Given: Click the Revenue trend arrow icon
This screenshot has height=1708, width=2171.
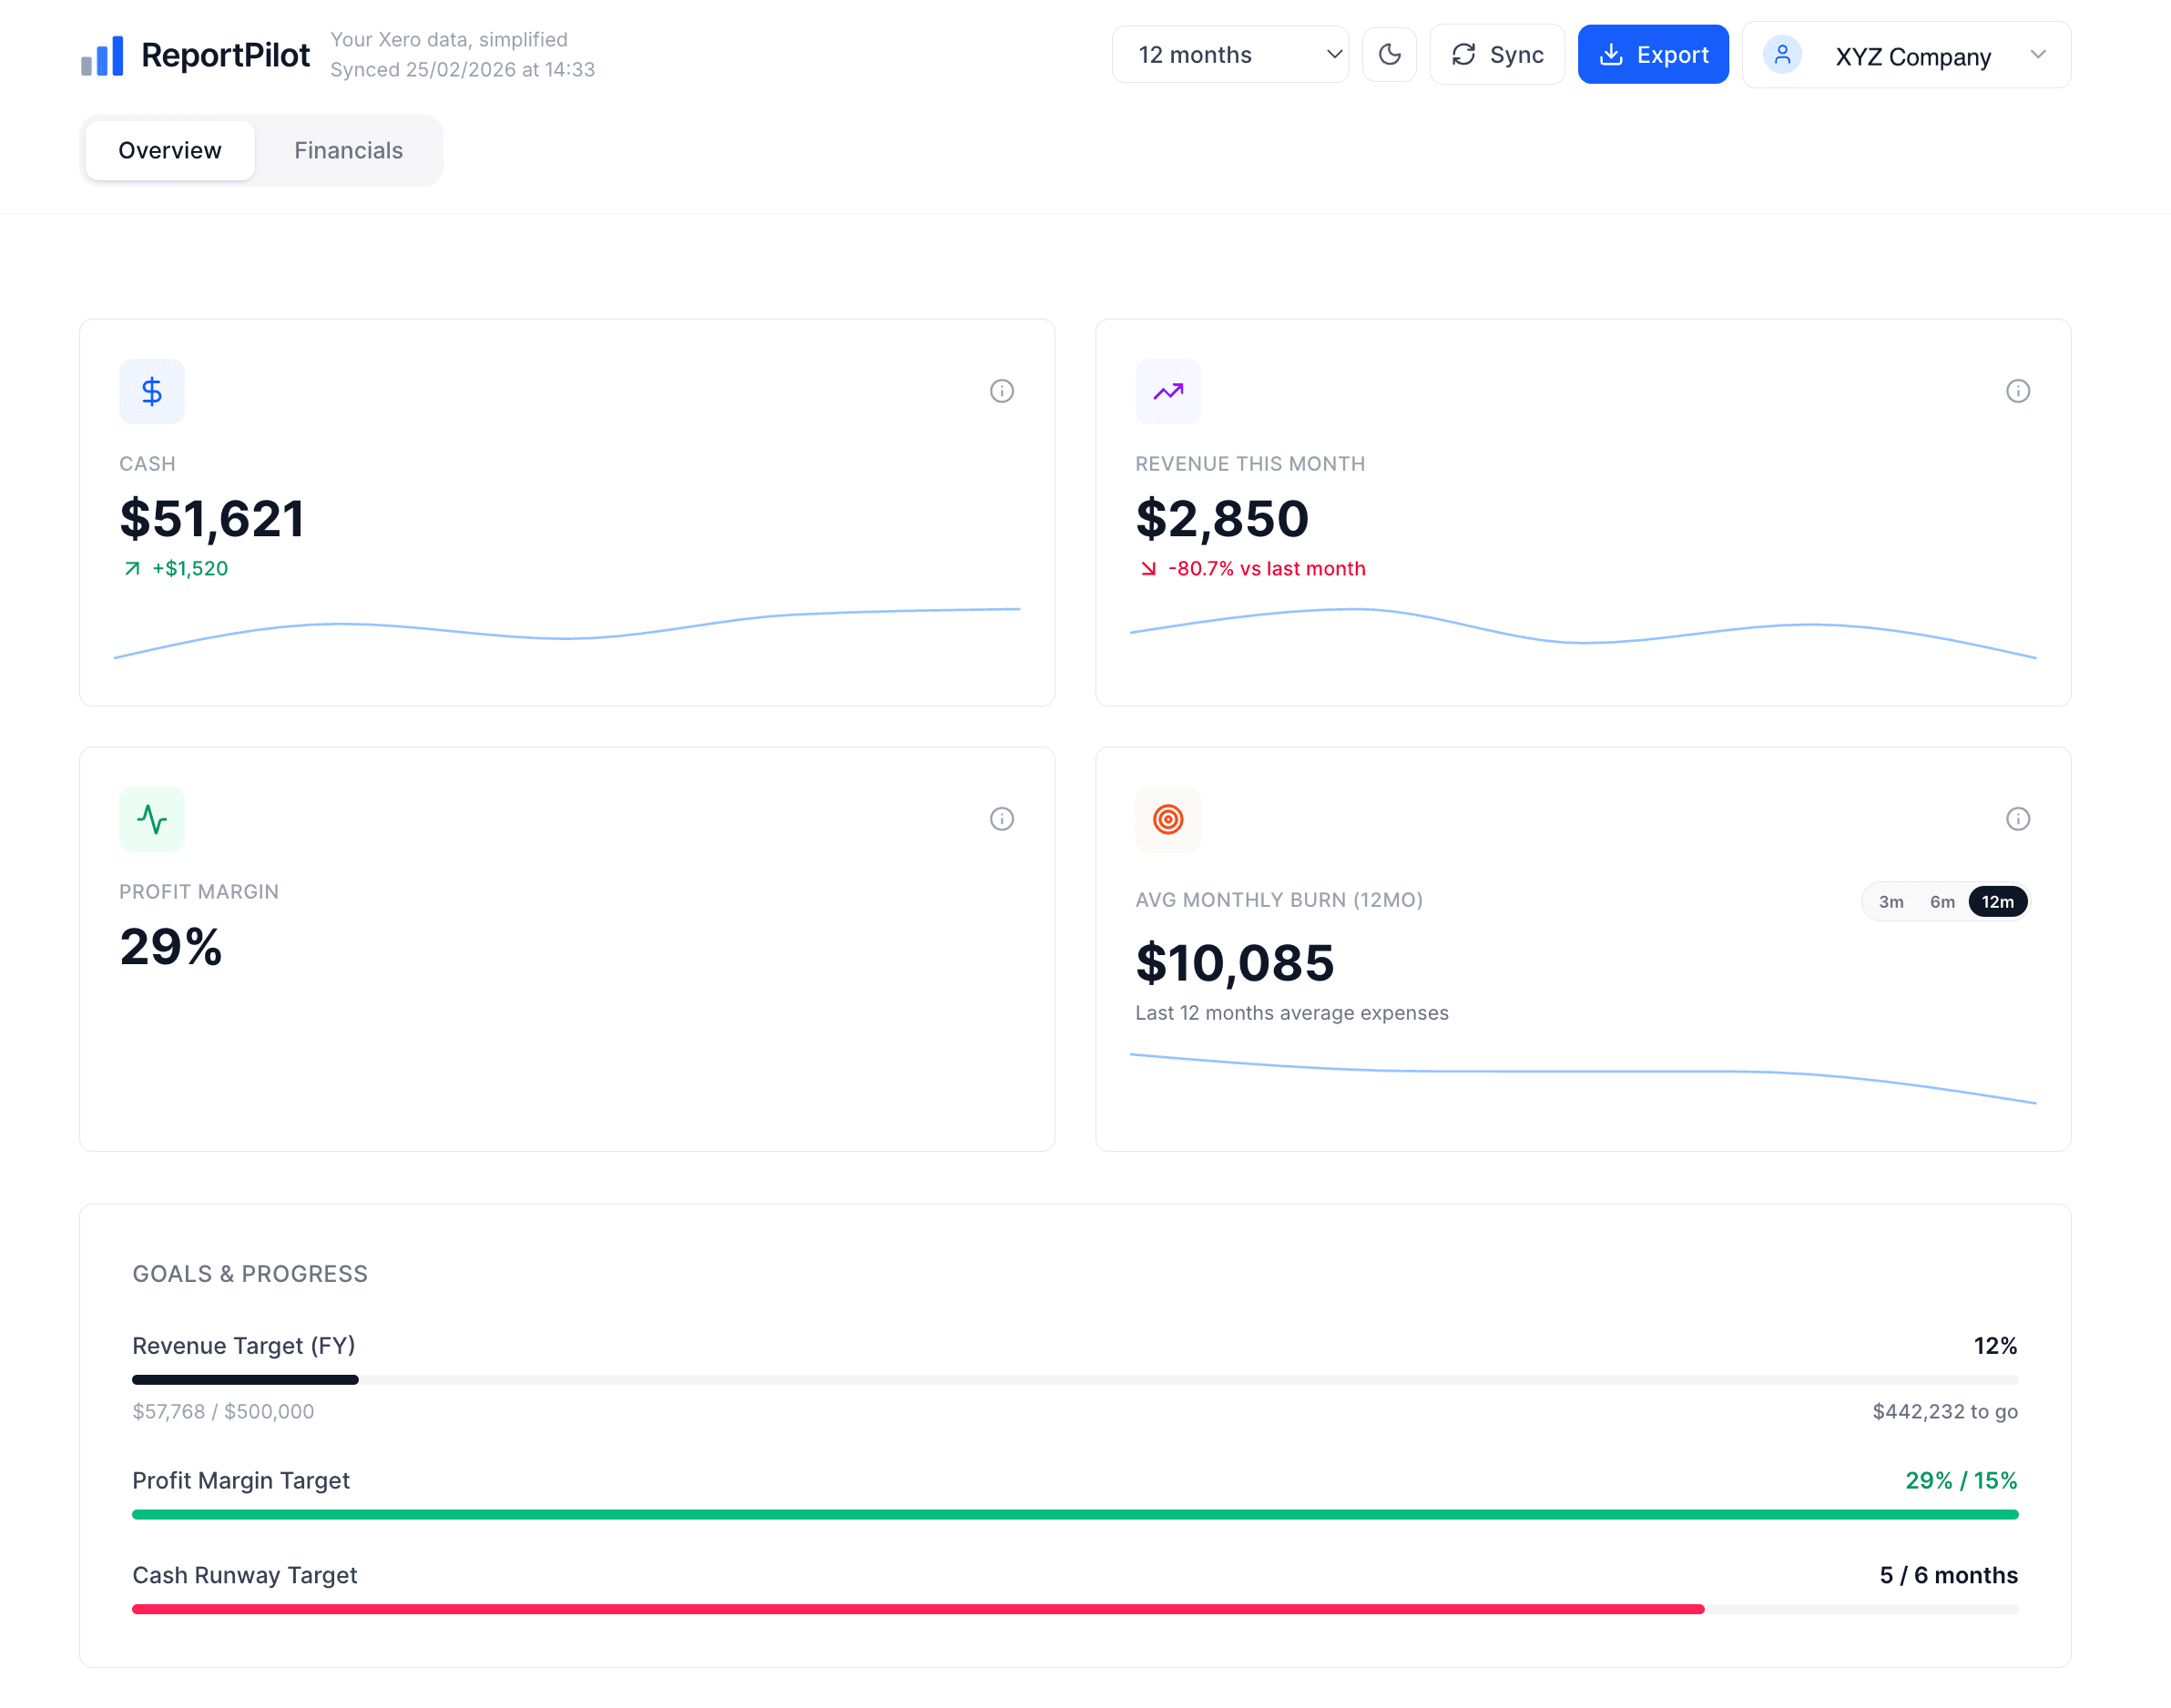Looking at the screenshot, I should click(1168, 391).
